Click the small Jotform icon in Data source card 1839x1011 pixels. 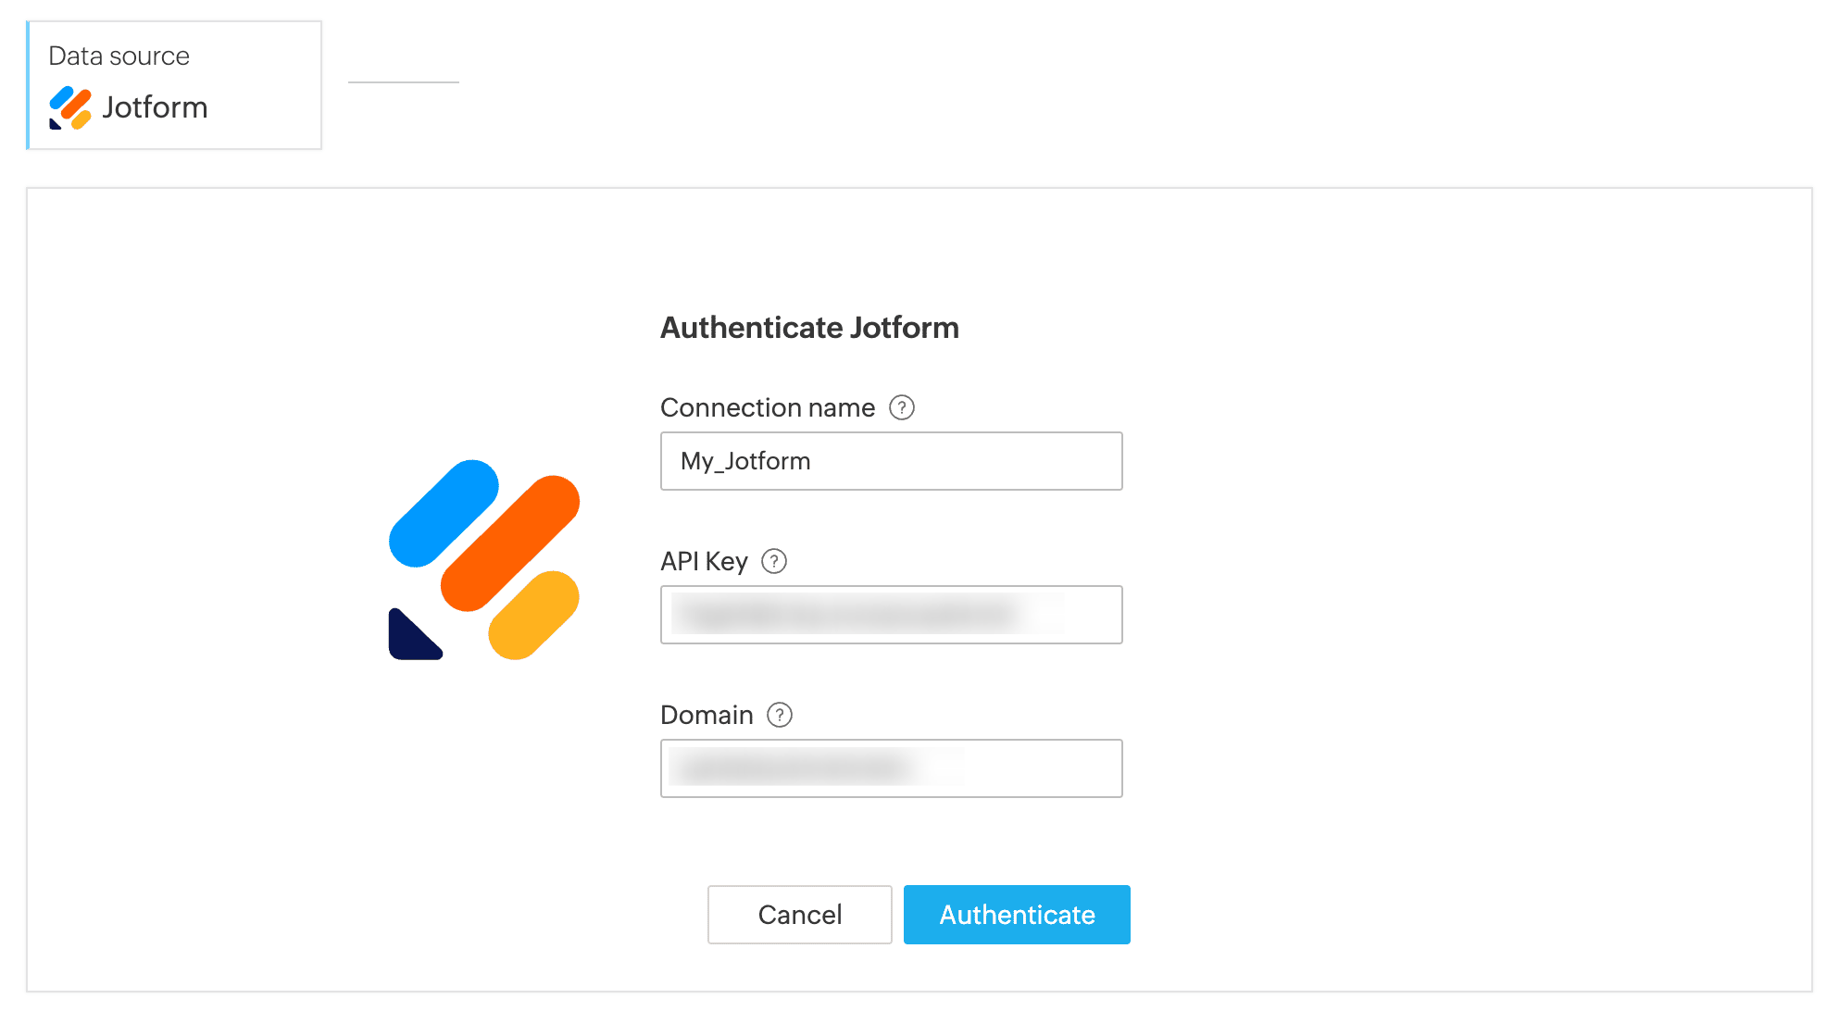click(x=70, y=107)
